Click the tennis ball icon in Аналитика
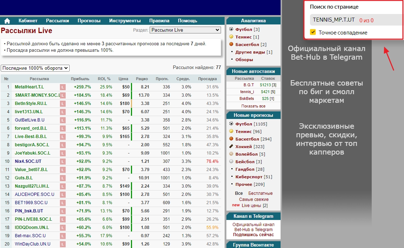Image resolution: width=404 pixels, height=248 pixels. coord(231,37)
